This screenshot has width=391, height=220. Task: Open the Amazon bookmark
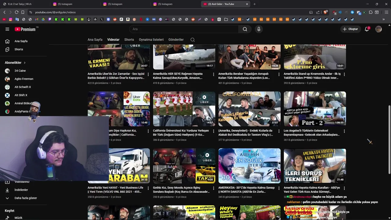128,19
